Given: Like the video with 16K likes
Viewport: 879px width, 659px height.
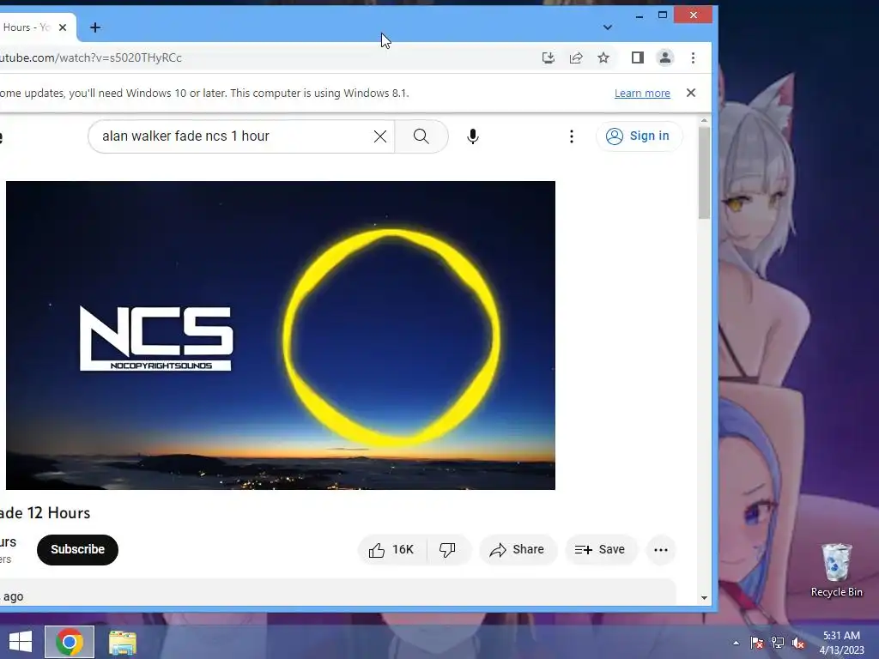Looking at the screenshot, I should pyautogui.click(x=391, y=550).
